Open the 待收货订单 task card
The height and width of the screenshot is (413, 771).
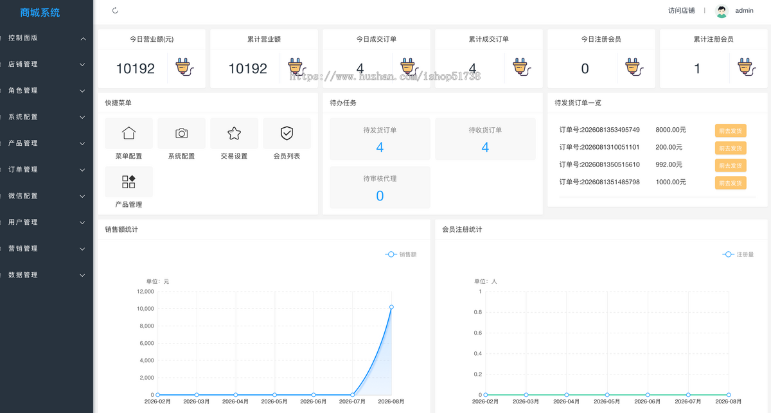coord(485,139)
